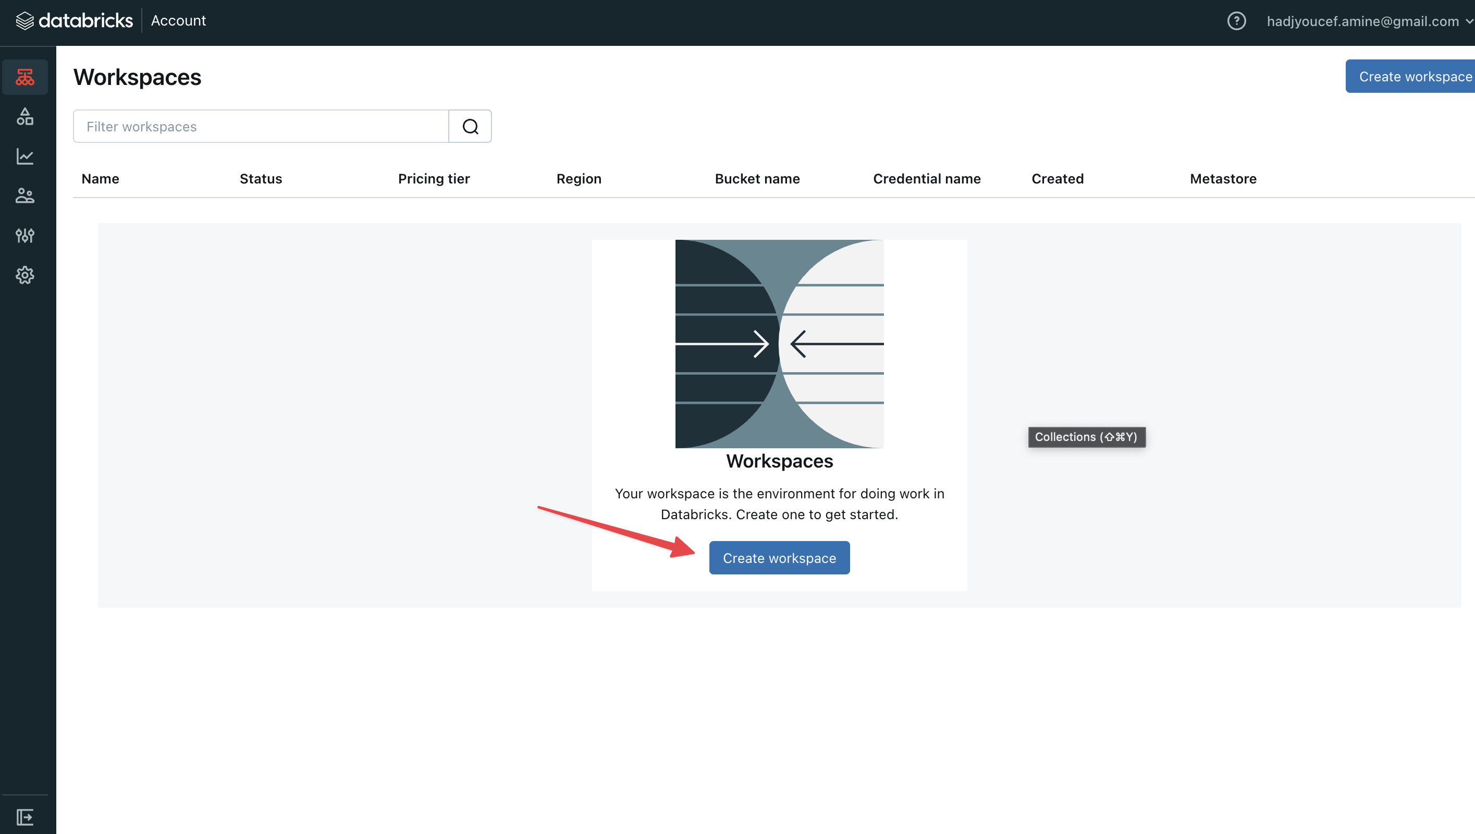Image resolution: width=1475 pixels, height=834 pixels.
Task: Focus the Filter workspaces input field
Action: (261, 126)
